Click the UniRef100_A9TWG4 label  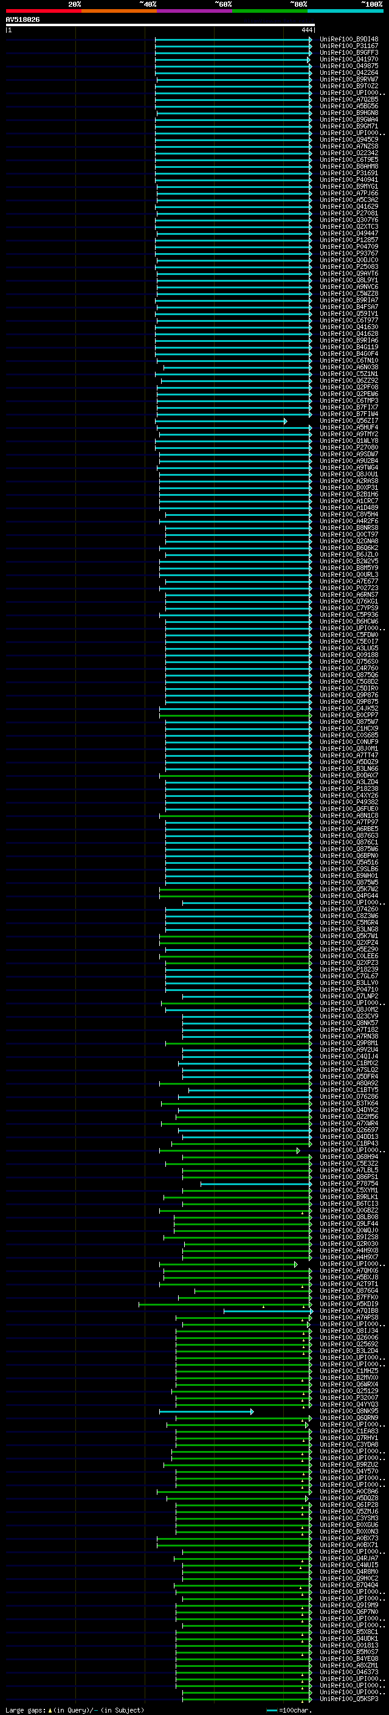pos(349,467)
